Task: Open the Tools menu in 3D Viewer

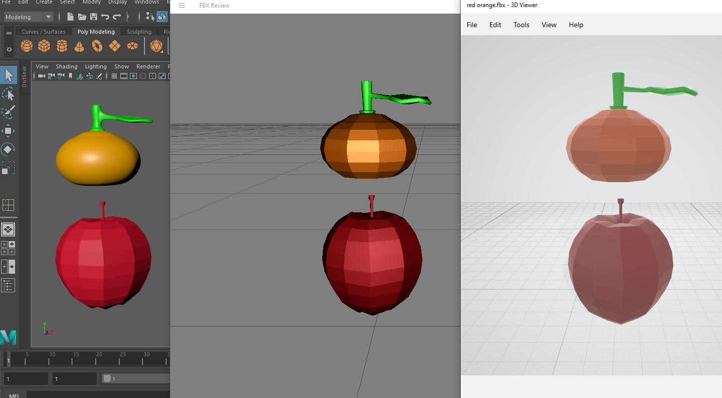Action: [521, 25]
